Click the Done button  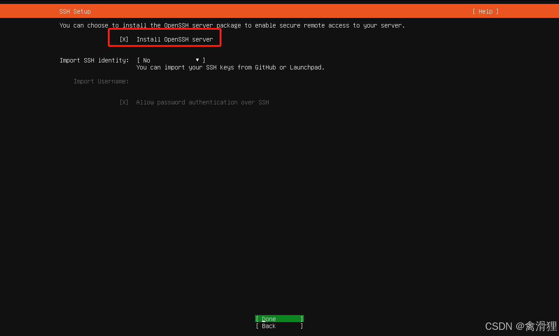point(279,319)
